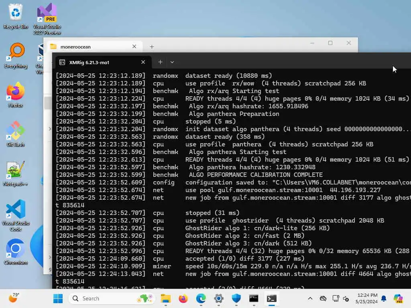
Task: Maximize the moneroocean Explorer window
Action: click(330, 43)
